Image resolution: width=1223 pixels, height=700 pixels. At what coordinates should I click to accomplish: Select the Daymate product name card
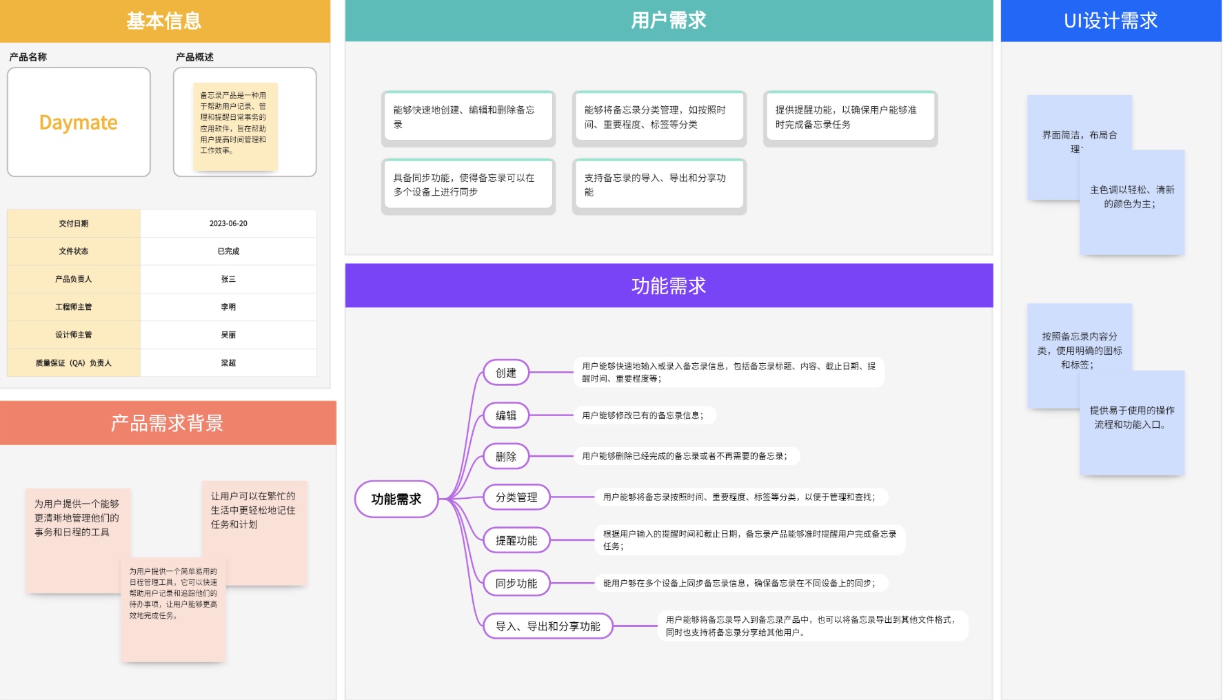coord(79,122)
